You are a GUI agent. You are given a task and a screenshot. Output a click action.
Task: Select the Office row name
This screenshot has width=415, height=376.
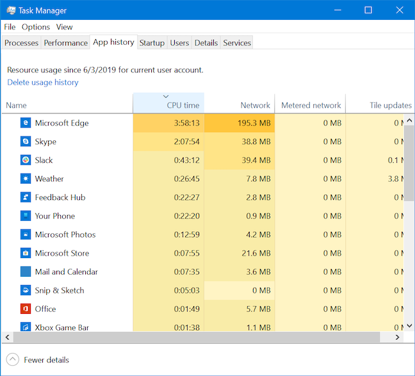coord(45,309)
